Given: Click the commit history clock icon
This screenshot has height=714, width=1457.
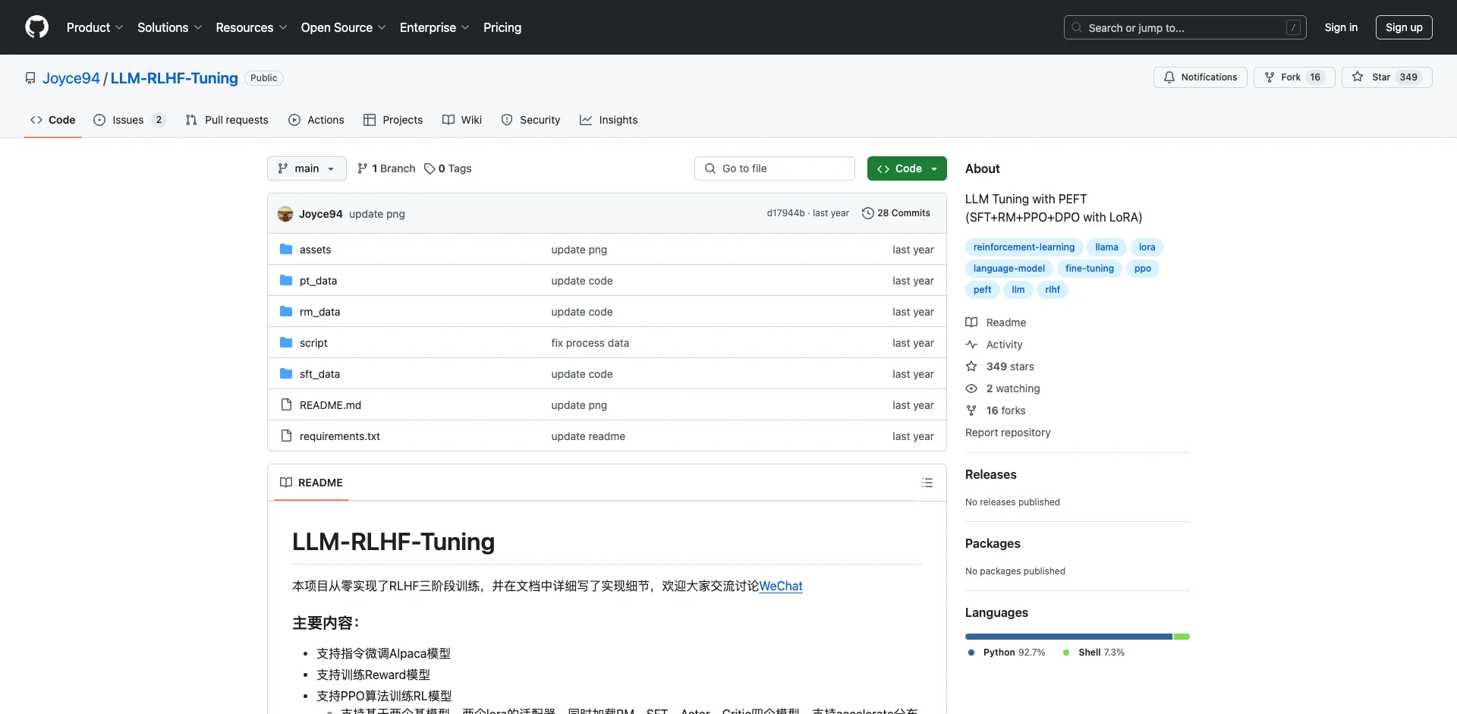Looking at the screenshot, I should pyautogui.click(x=868, y=213).
